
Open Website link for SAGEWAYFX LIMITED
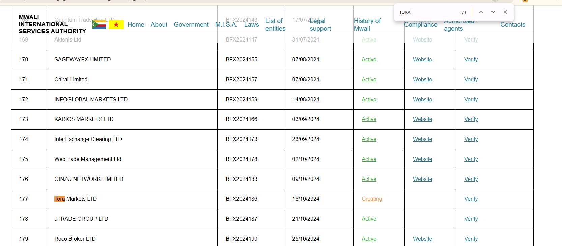click(x=422, y=60)
